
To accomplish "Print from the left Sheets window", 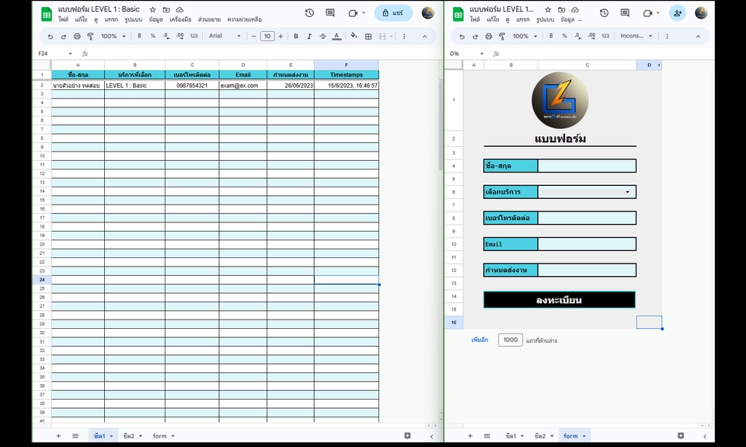I will pyautogui.click(x=77, y=37).
